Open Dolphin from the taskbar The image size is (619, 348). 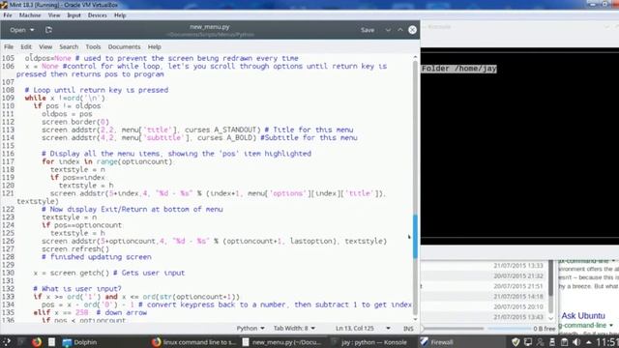80,342
